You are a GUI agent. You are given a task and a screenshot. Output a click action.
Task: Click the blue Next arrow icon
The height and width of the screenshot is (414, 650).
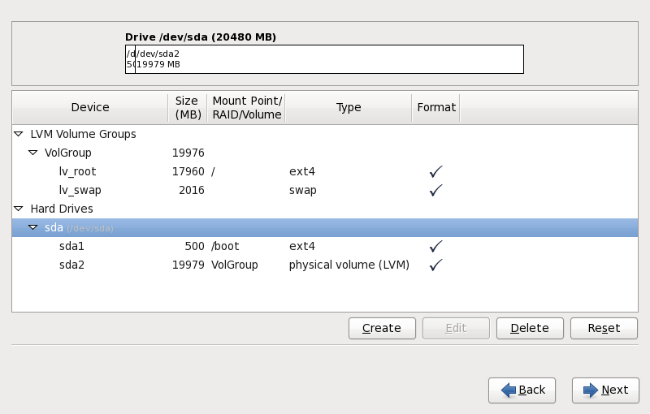pyautogui.click(x=590, y=390)
